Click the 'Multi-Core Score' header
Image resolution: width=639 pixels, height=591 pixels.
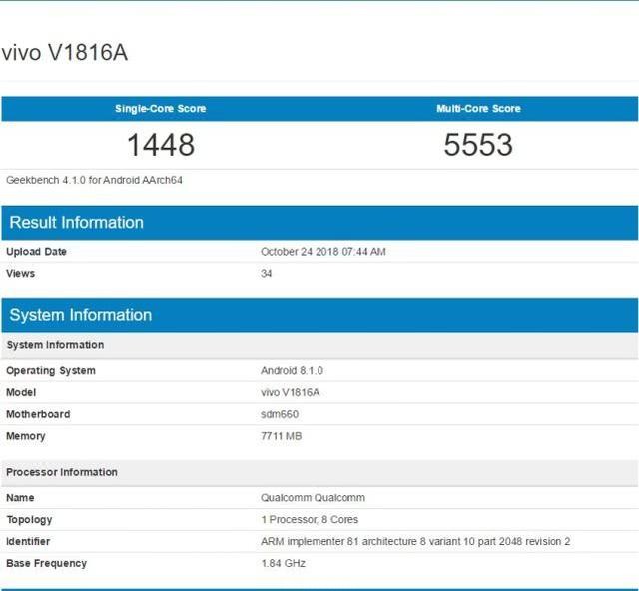click(478, 109)
